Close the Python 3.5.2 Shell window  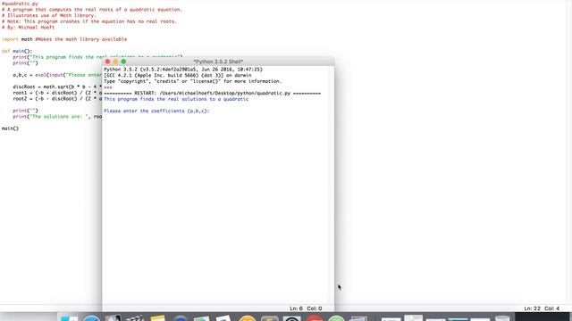click(107, 62)
